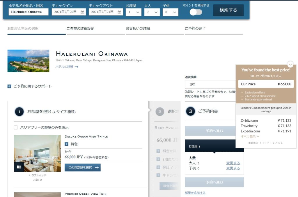Click このお部屋を選択 for Deluxe Ocean View
The height and width of the screenshot is (197, 298).
[83, 167]
